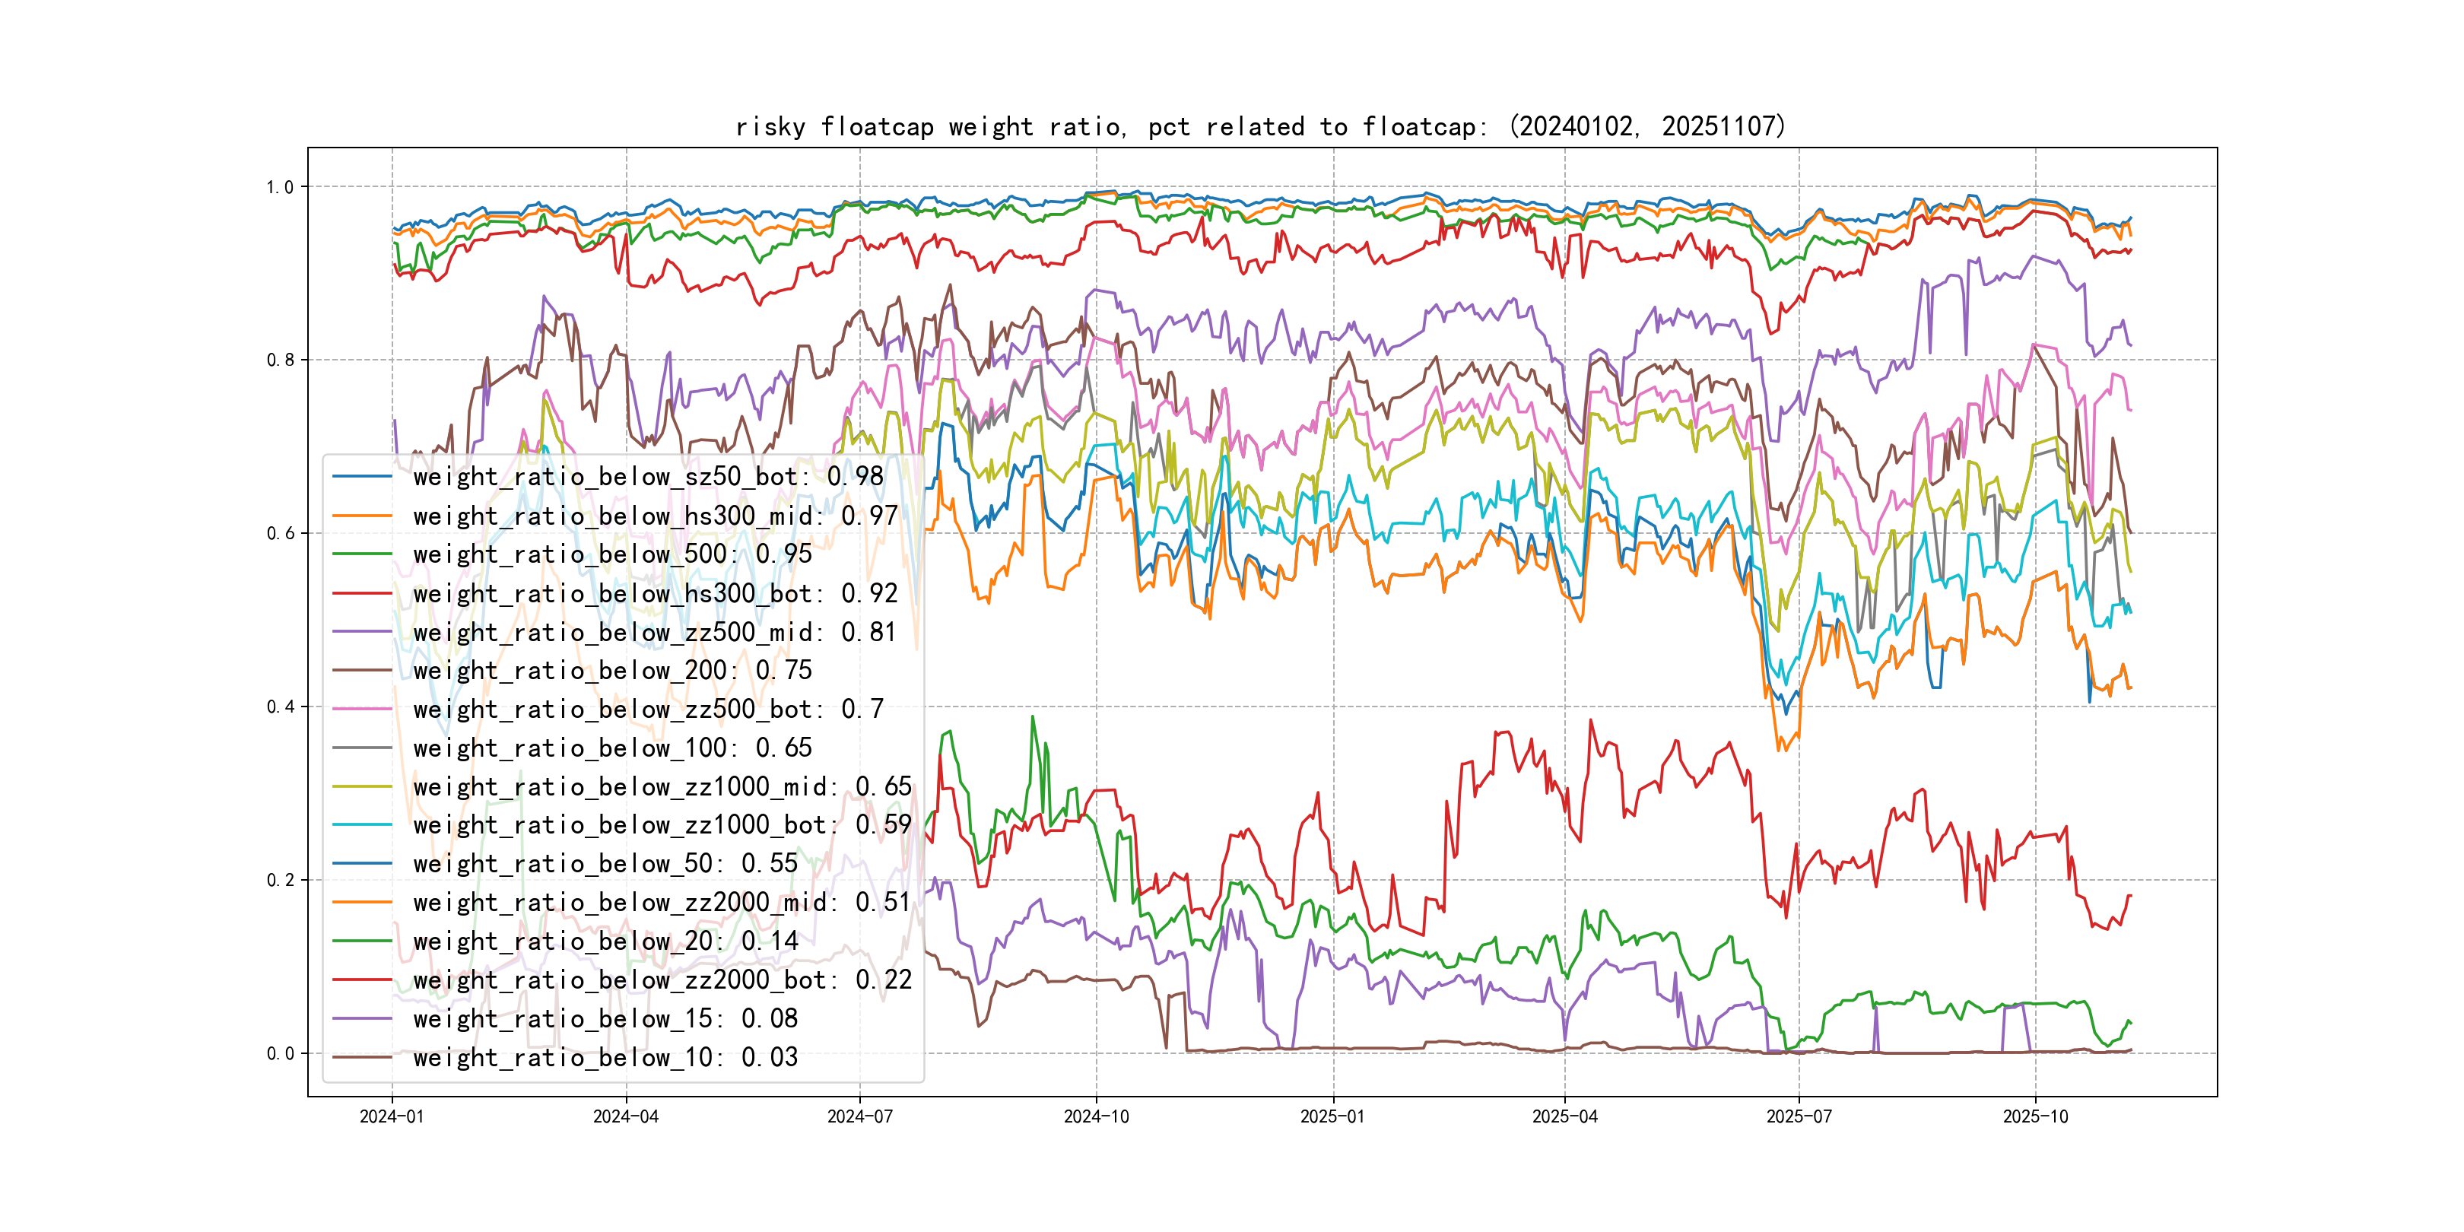The height and width of the screenshot is (1232, 2464).
Task: Click the 0.2 y-axis tick label
Action: (281, 880)
